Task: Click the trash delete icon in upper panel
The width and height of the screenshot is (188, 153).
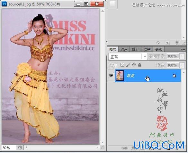Action: tap(177, 43)
